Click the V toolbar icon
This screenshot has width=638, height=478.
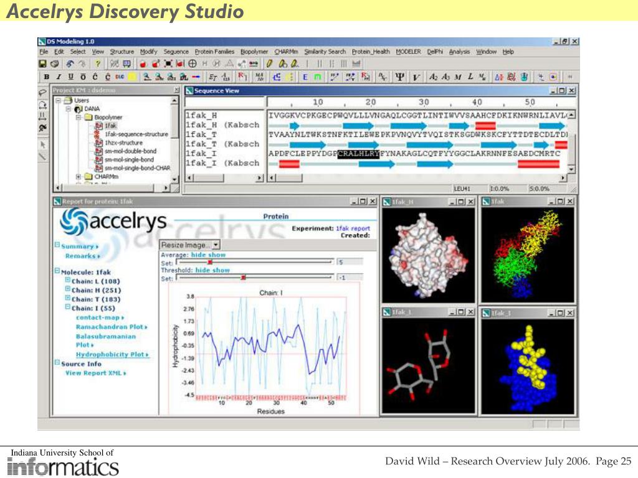coord(416,77)
